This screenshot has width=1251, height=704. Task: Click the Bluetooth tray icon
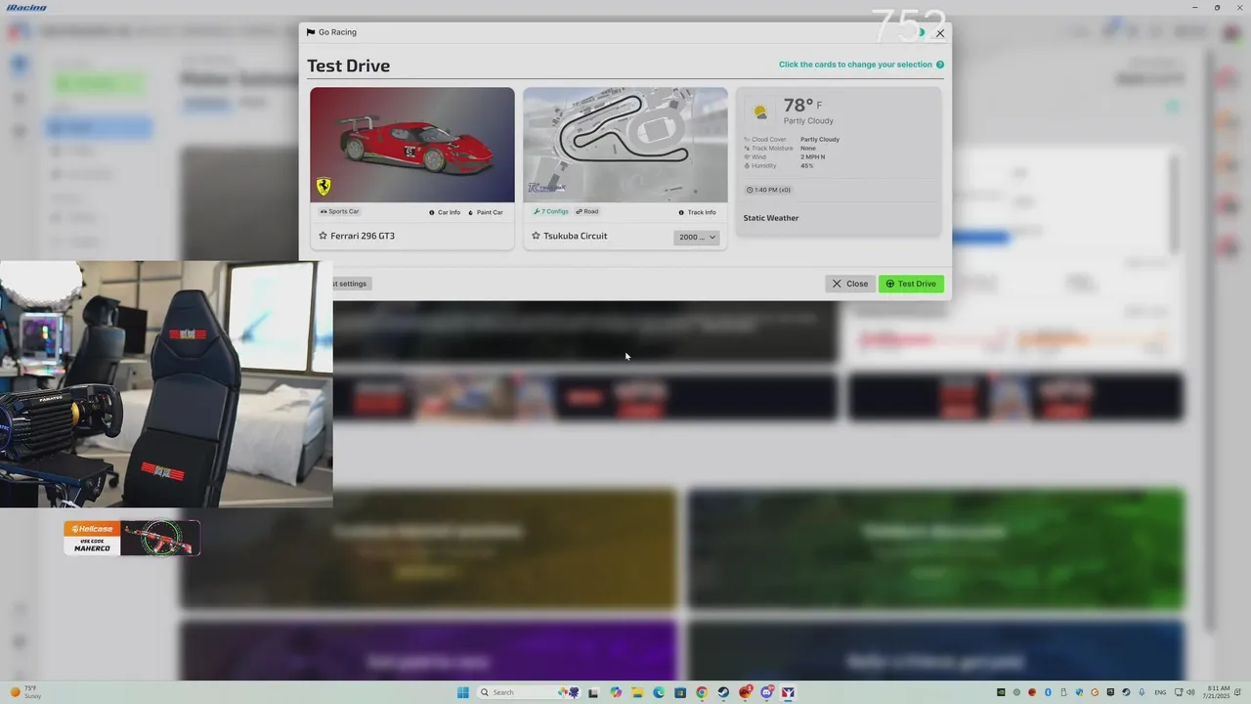click(1047, 692)
